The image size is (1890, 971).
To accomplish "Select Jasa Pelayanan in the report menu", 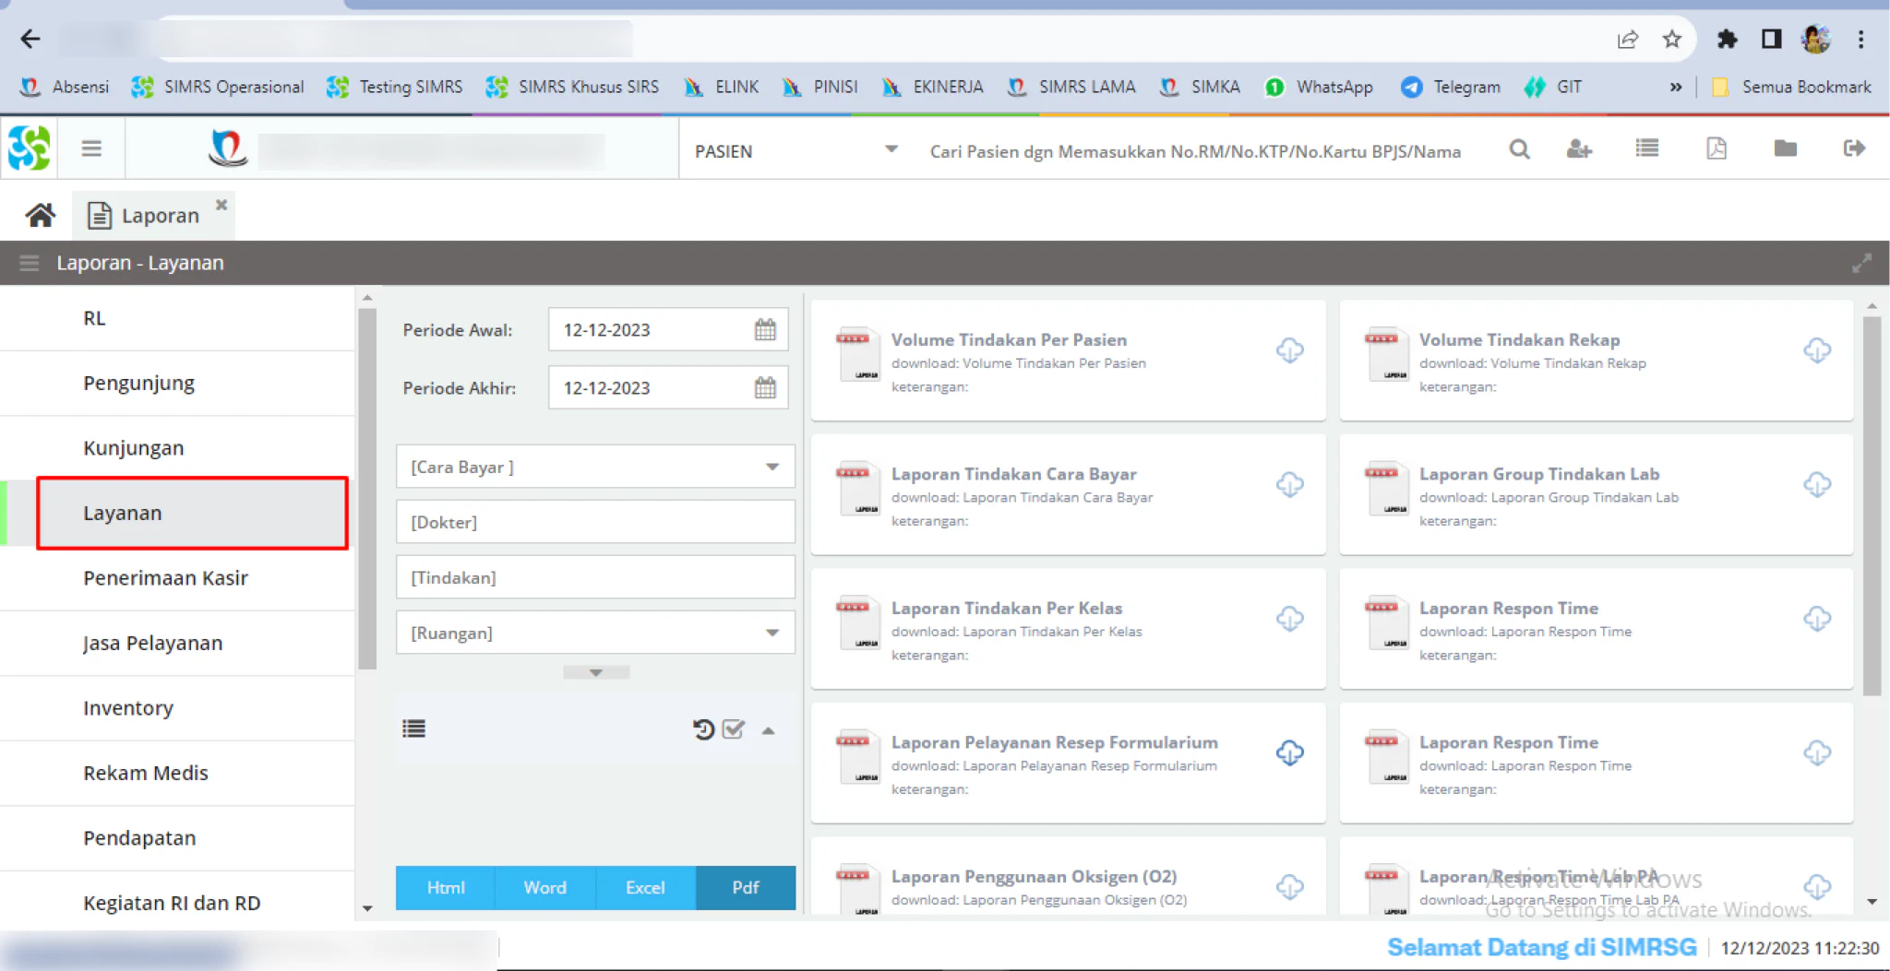I will point(177,643).
